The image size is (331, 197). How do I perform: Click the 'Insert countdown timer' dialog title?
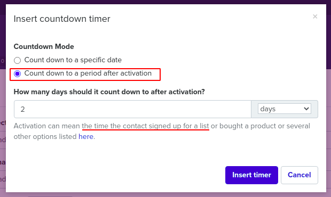click(62, 19)
